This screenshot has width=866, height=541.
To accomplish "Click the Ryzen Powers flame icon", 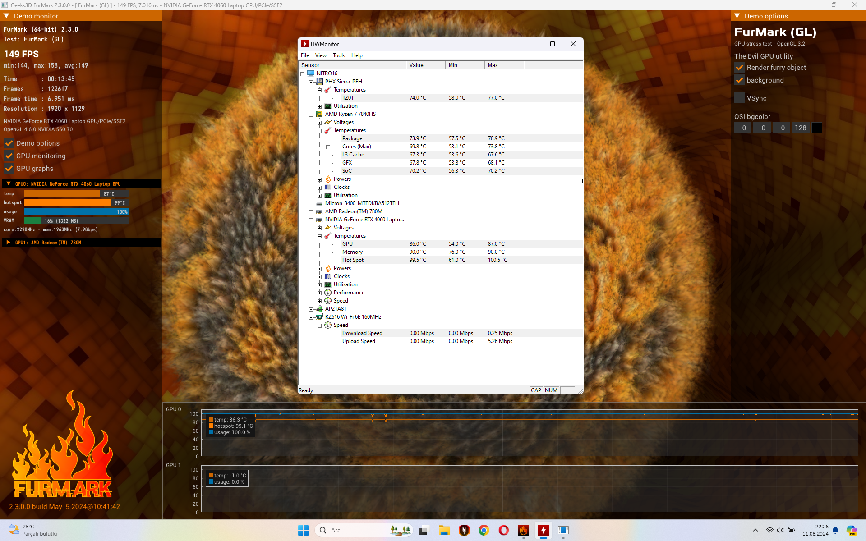I will pyautogui.click(x=328, y=179).
